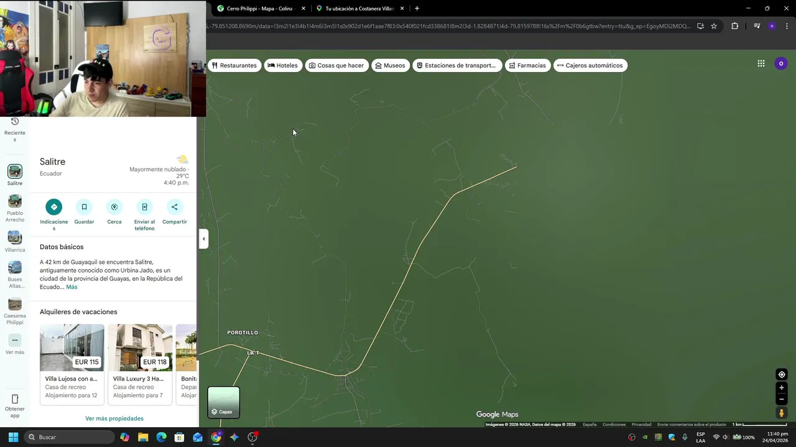Click the install app icon in address bar
The height and width of the screenshot is (447, 796).
pos(700,26)
